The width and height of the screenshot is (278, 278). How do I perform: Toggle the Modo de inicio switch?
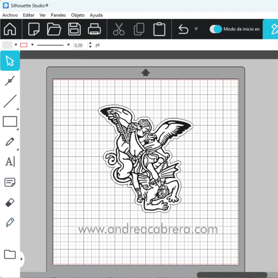(x=216, y=29)
